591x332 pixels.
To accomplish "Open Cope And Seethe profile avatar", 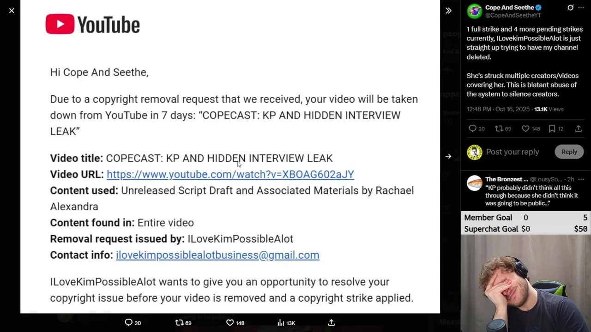I will 474,11.
